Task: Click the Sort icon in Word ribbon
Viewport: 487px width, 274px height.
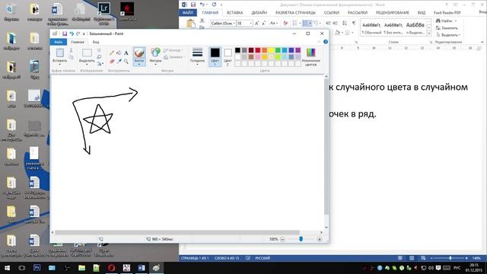Action: pos(345,24)
